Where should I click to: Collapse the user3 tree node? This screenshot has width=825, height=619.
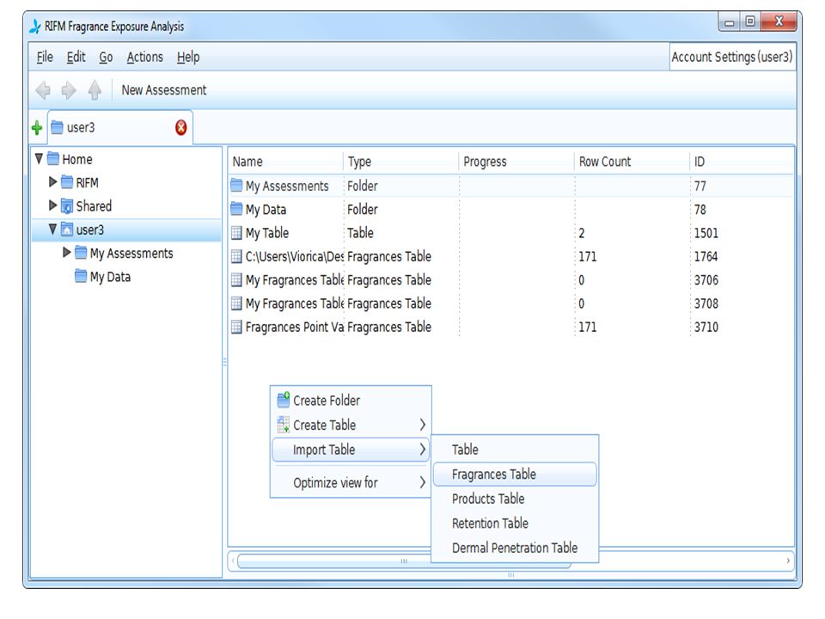52,229
